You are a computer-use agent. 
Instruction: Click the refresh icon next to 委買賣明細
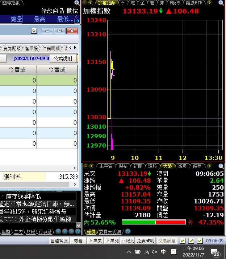click(128, 231)
